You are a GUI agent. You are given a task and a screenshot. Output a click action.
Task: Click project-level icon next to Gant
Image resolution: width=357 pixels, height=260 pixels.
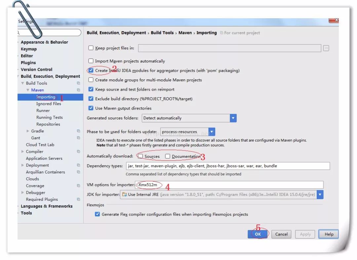[x=79, y=138]
